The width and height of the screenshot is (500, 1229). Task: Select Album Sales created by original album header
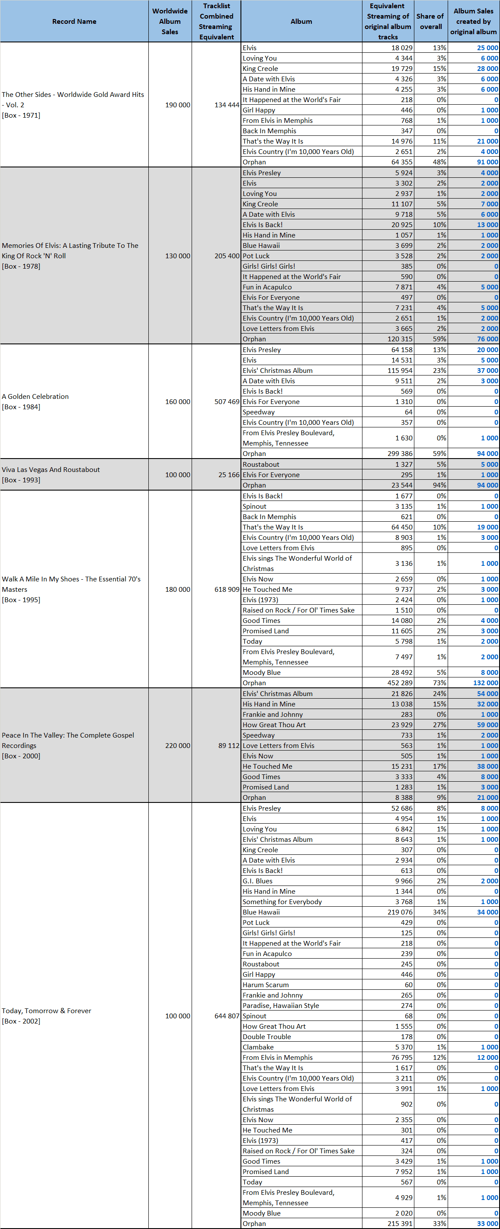473,22
